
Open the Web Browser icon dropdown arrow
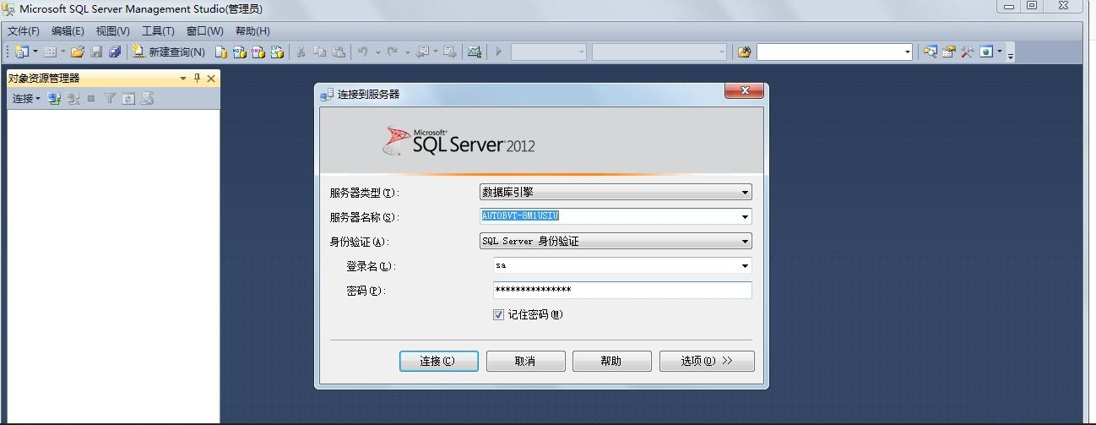click(x=1000, y=52)
